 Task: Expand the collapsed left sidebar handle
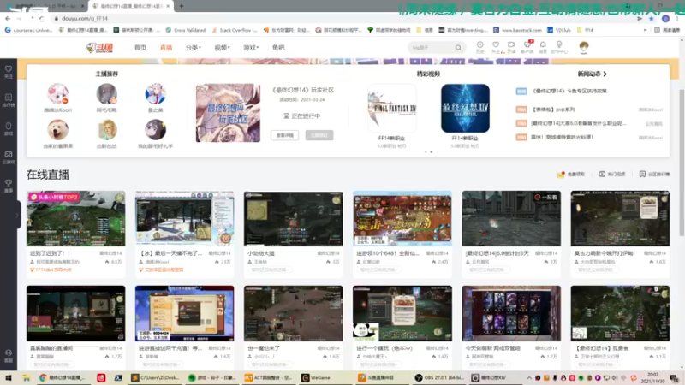pyautogui.click(x=17, y=215)
